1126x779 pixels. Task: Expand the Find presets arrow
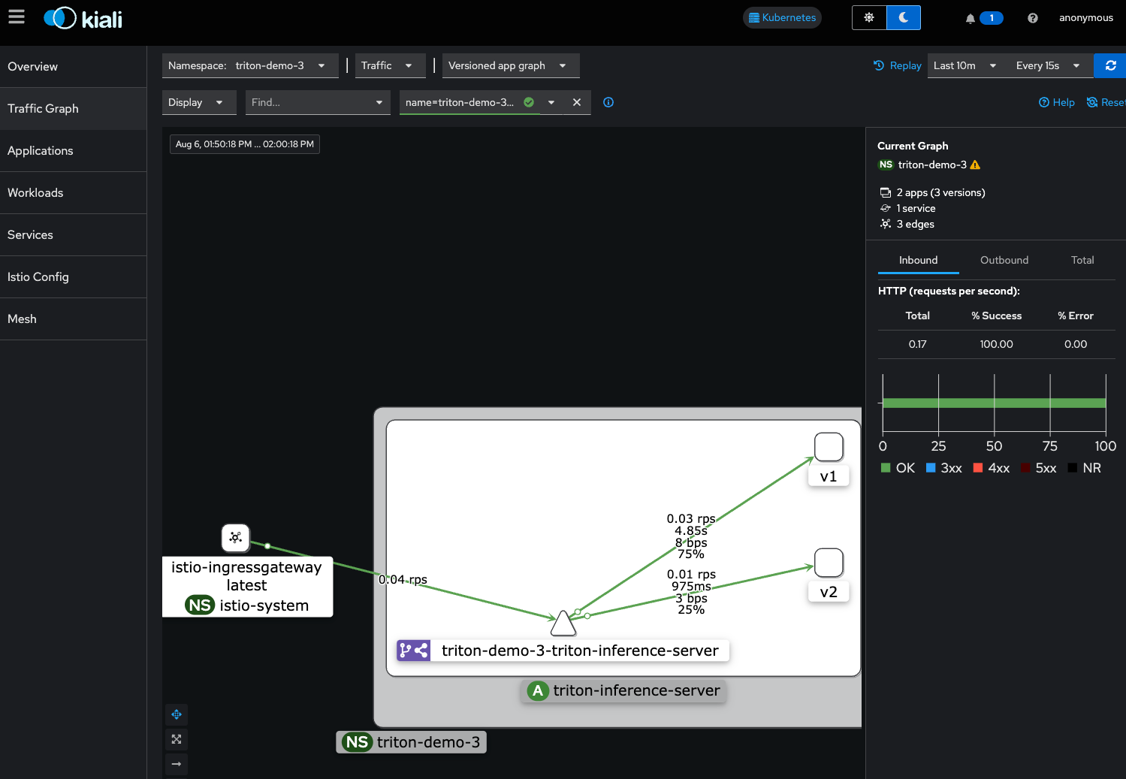(x=379, y=102)
